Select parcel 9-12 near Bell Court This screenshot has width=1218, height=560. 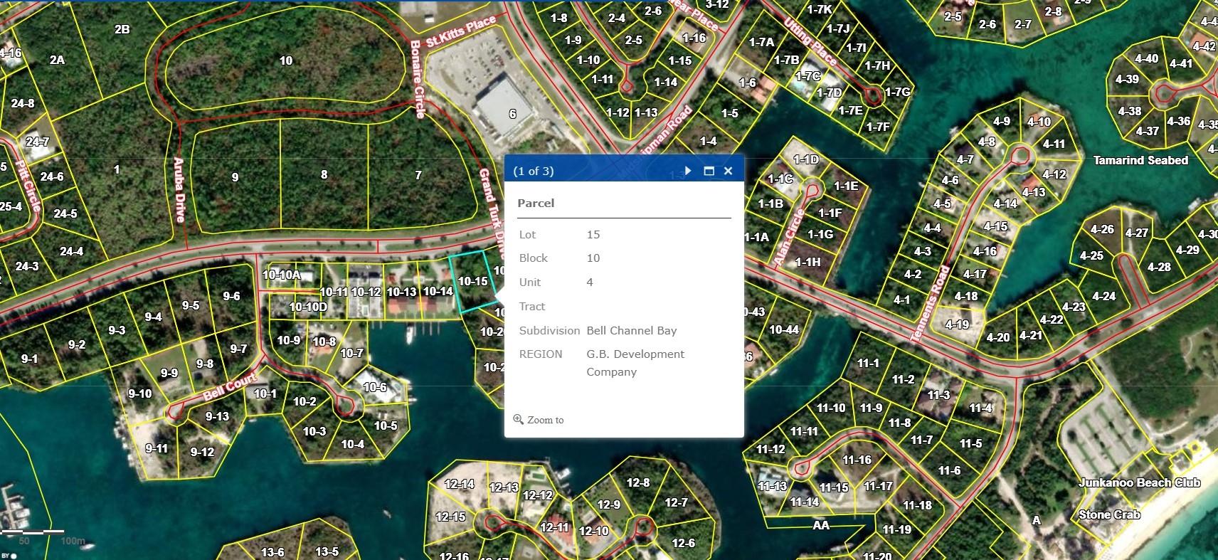pos(202,452)
